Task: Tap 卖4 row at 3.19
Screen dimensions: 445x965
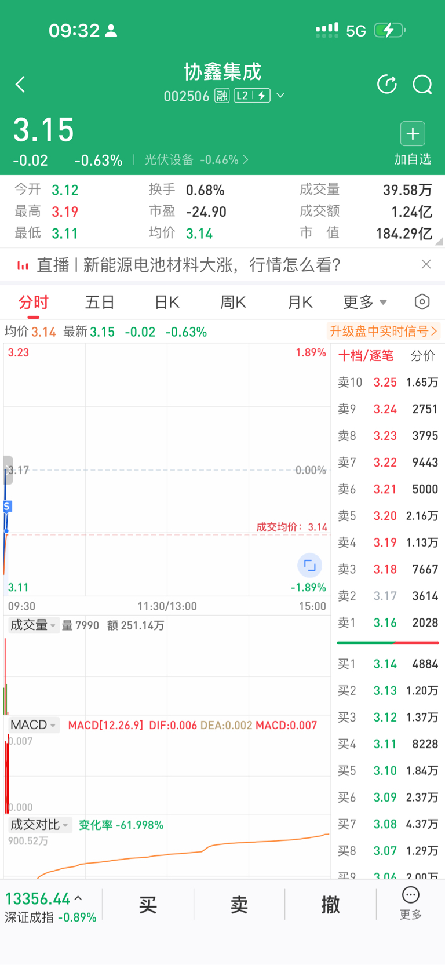Action: click(x=388, y=542)
